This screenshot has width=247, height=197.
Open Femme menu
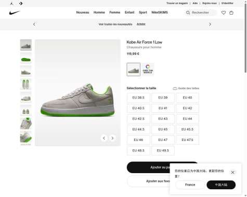point(115,12)
